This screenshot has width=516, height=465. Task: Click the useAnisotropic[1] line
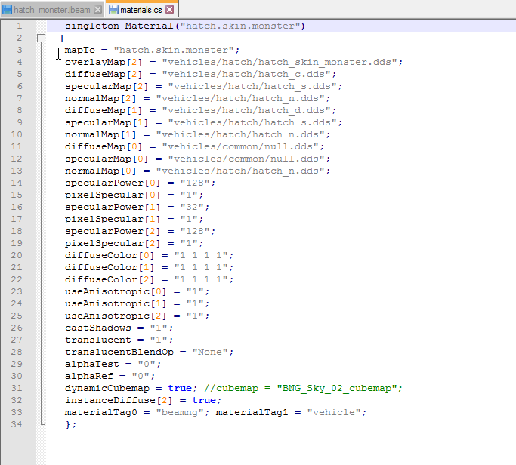click(x=137, y=304)
